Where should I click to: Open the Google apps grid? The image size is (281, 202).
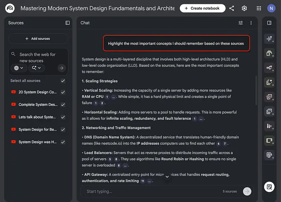259,8
